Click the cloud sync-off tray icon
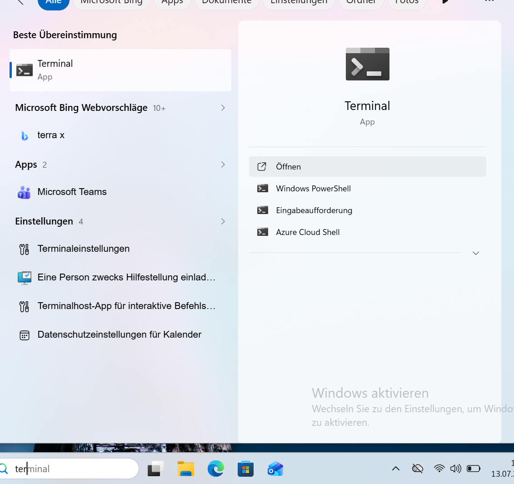514x484 pixels. point(417,469)
